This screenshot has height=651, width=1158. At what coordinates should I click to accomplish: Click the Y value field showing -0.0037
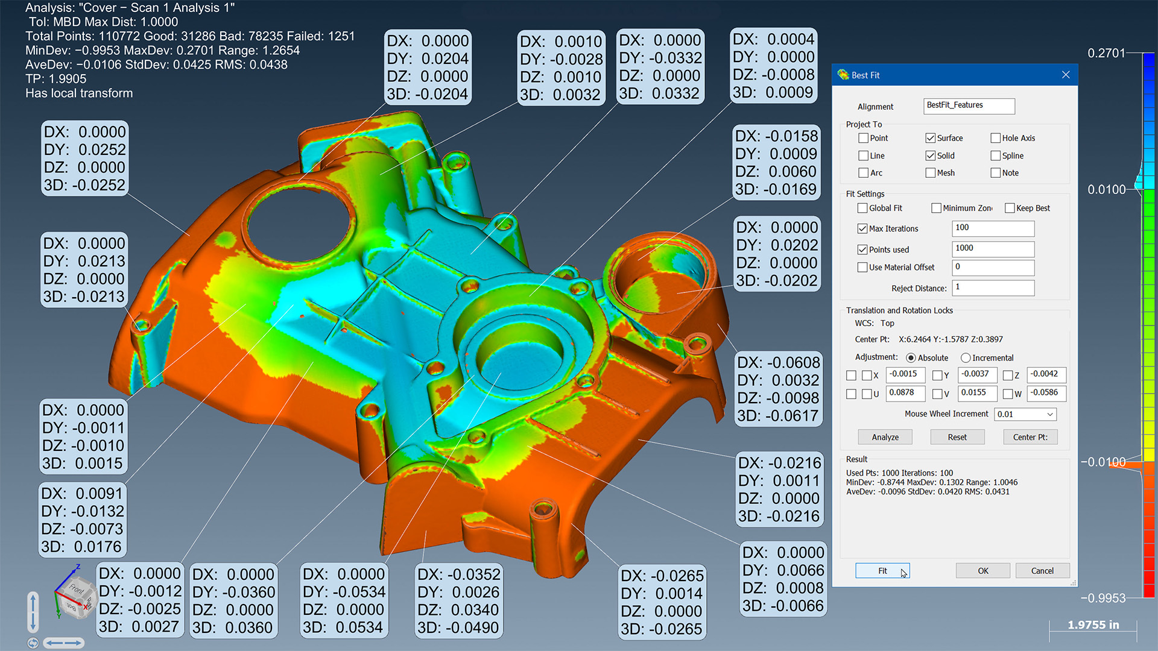(x=978, y=375)
